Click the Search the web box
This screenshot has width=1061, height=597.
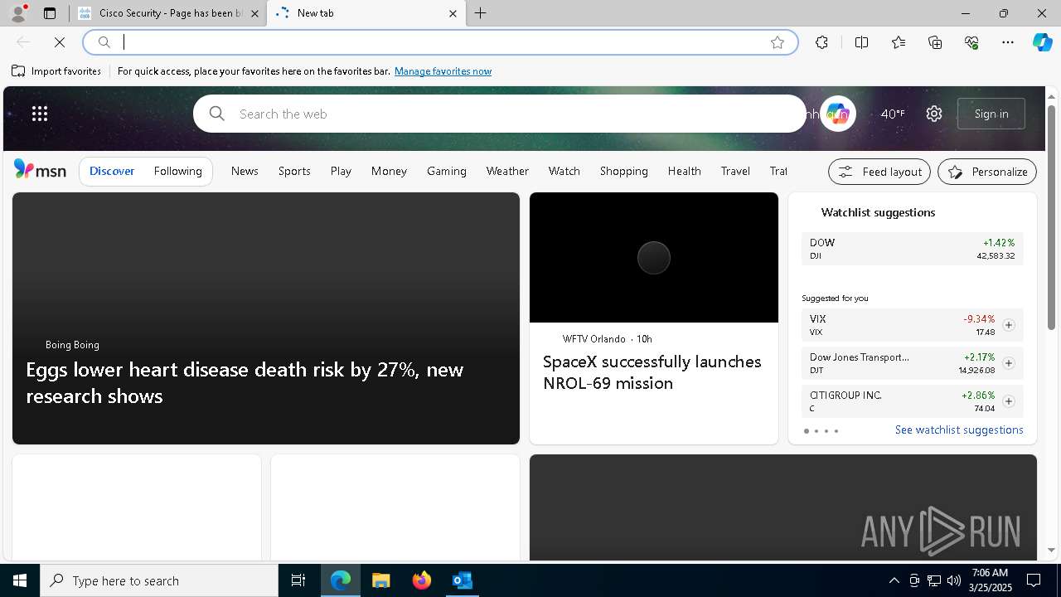pyautogui.click(x=500, y=114)
